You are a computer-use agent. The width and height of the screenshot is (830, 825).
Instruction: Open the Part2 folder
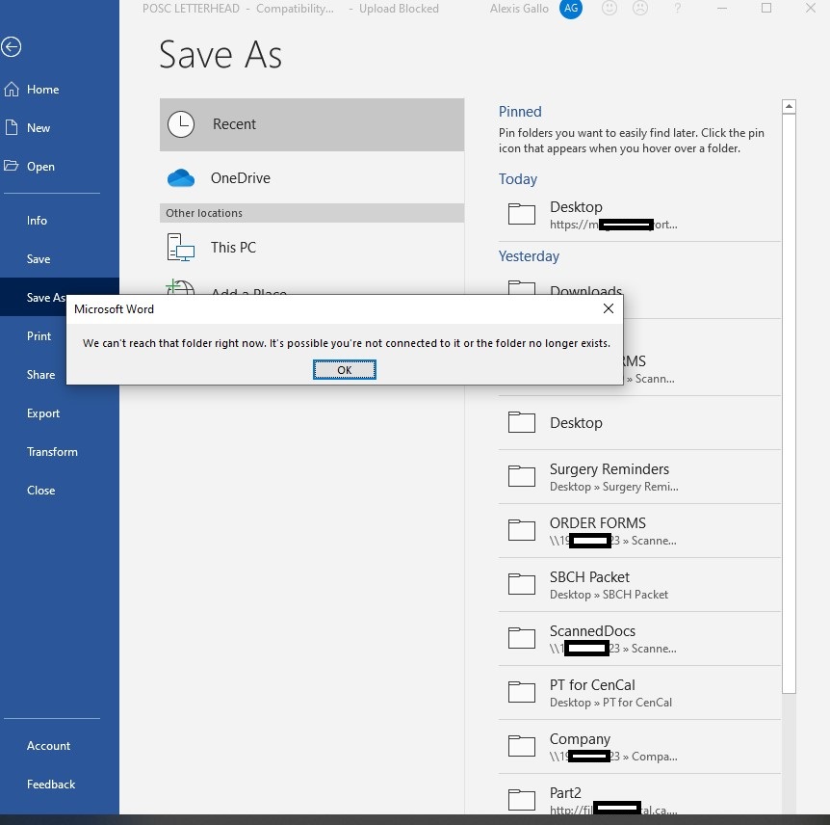coord(639,794)
